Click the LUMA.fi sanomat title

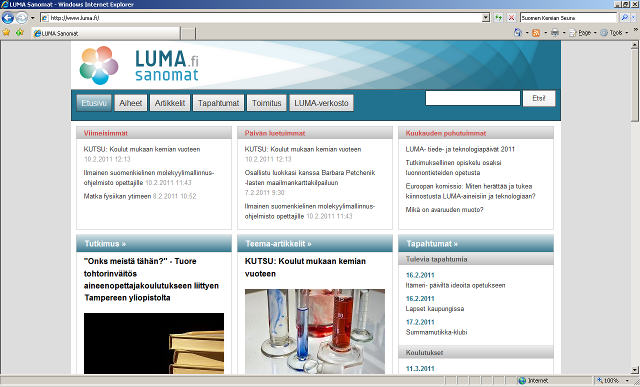tap(167, 65)
